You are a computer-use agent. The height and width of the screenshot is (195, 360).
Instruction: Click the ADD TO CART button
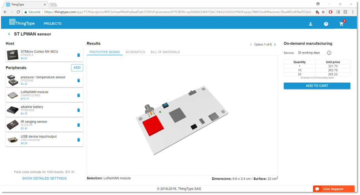coord(317,86)
